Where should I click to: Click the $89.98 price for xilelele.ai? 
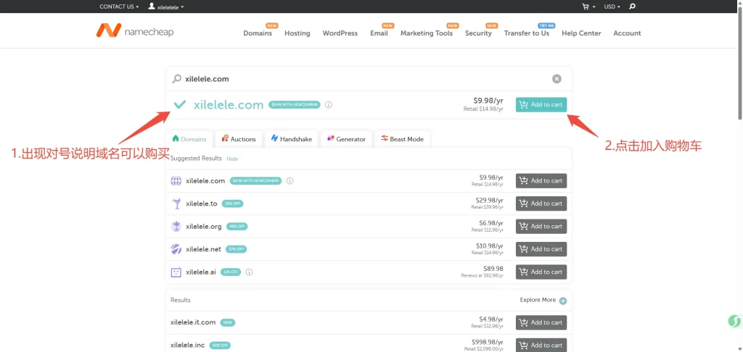493,268
